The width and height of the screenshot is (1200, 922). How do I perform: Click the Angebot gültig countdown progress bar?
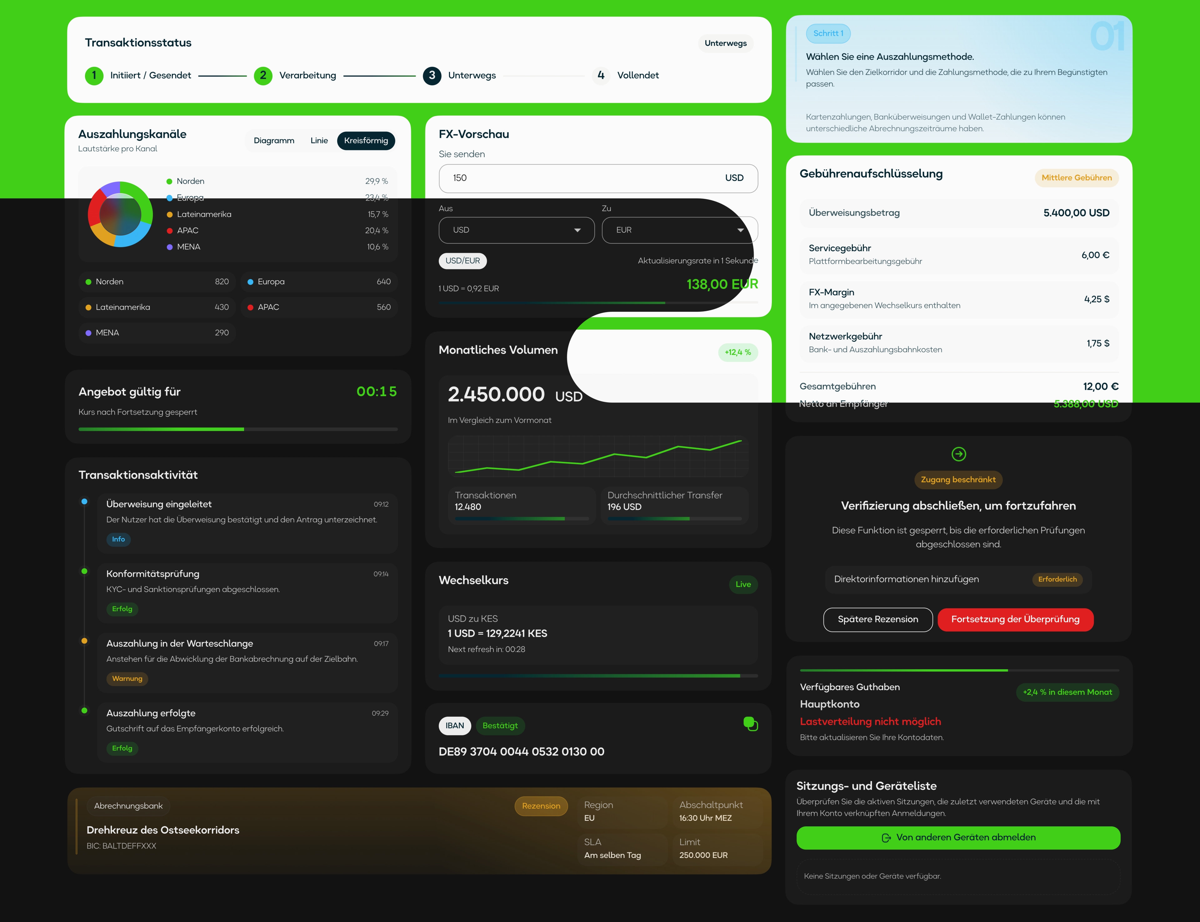click(238, 429)
